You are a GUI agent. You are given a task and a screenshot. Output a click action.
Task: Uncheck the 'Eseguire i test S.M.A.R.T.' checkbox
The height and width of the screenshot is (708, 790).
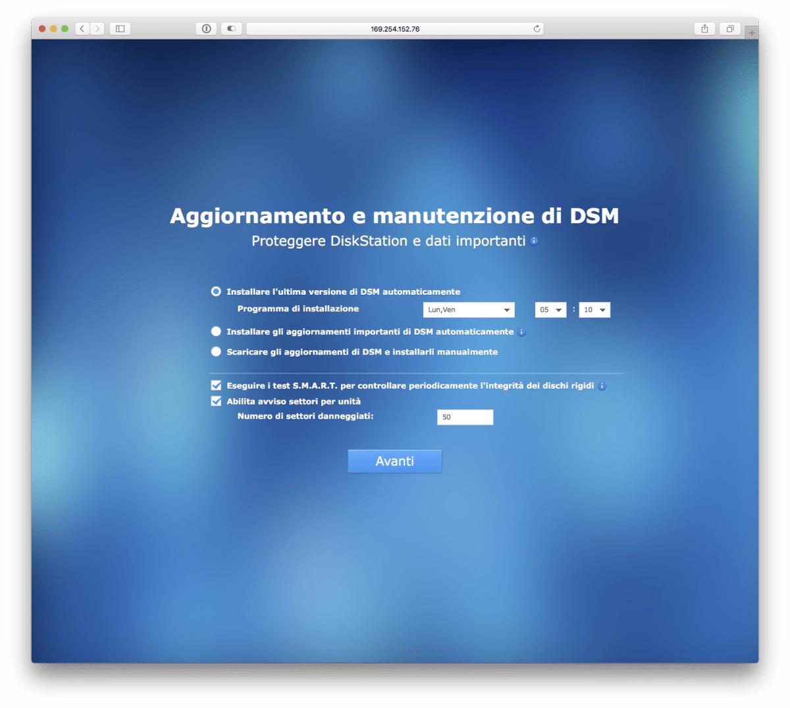point(216,386)
